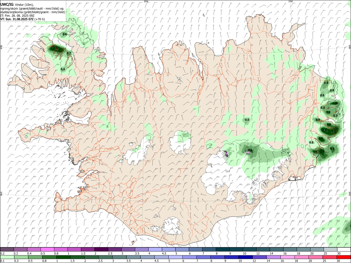The height and width of the screenshot is (263, 351).
Task: Select the palest green first rain swatch
Action: tap(7, 257)
